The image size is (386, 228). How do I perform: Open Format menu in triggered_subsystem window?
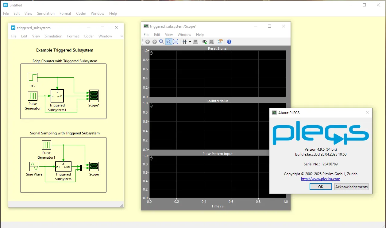coord(73,36)
